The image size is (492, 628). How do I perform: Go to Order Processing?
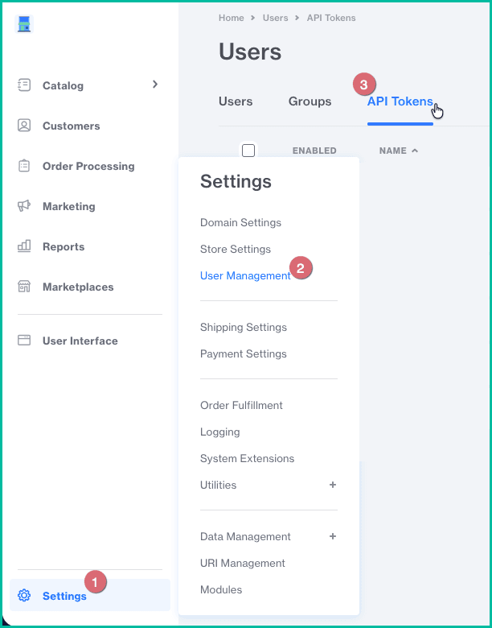88,166
